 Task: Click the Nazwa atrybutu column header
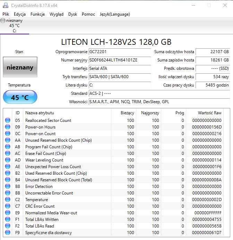(x=67, y=113)
